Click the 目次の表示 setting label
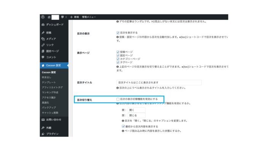Image resolution: width=268 pixels, height=151 pixels. point(83,34)
